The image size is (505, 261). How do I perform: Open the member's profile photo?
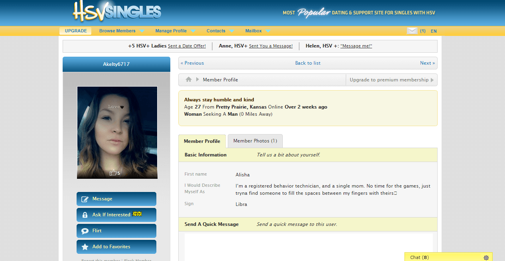pos(117,132)
